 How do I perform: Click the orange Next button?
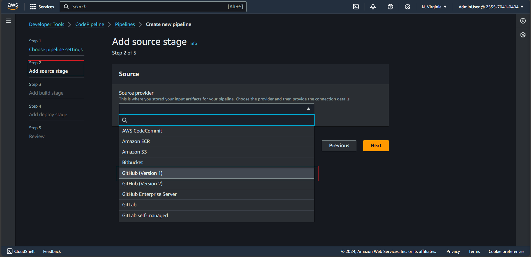pyautogui.click(x=376, y=146)
